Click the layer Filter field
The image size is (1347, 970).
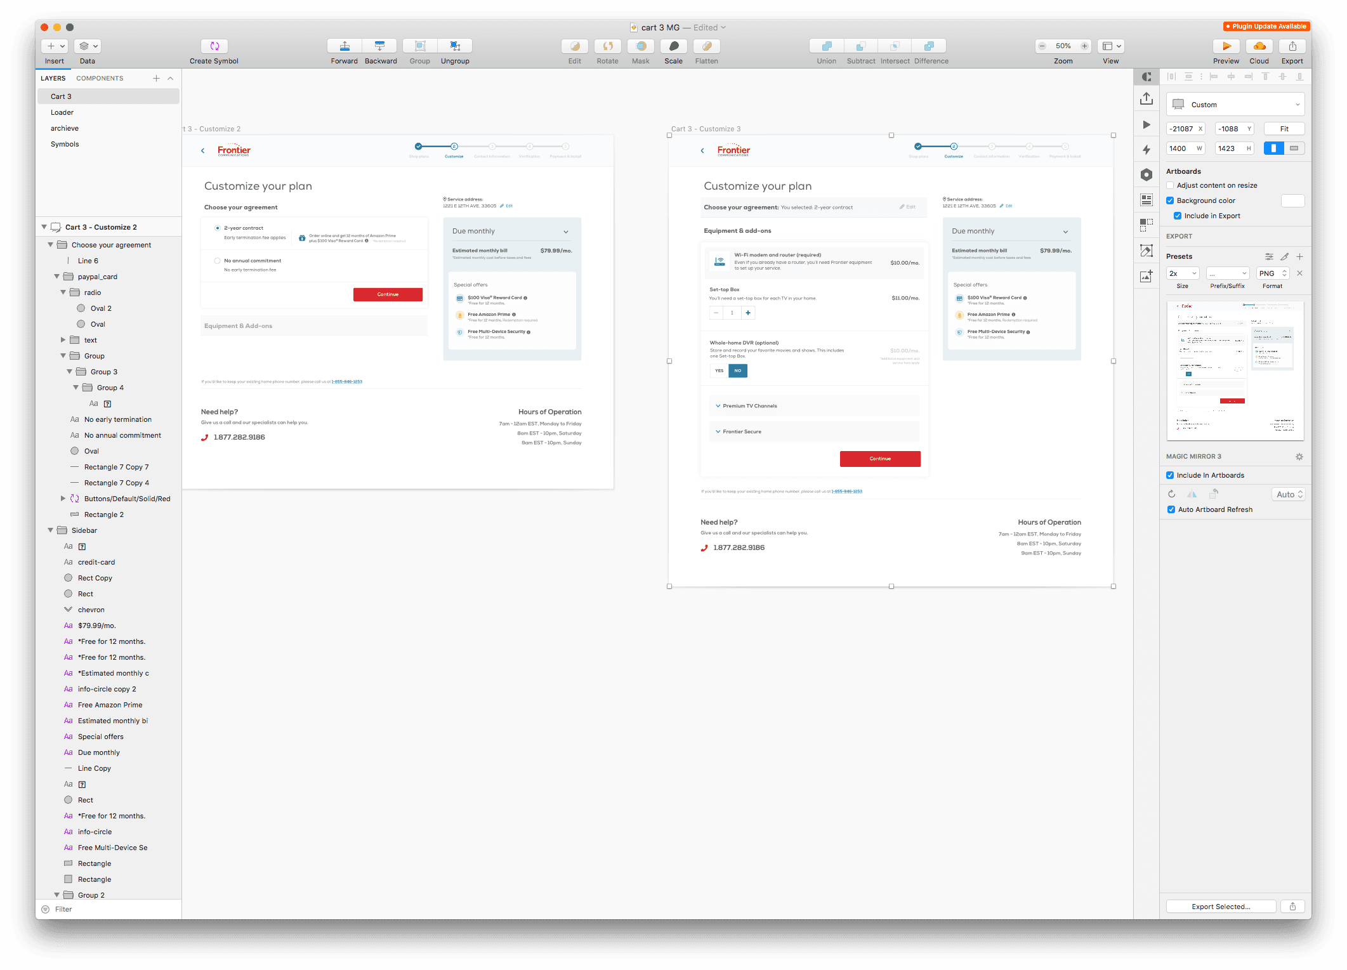coord(109,909)
